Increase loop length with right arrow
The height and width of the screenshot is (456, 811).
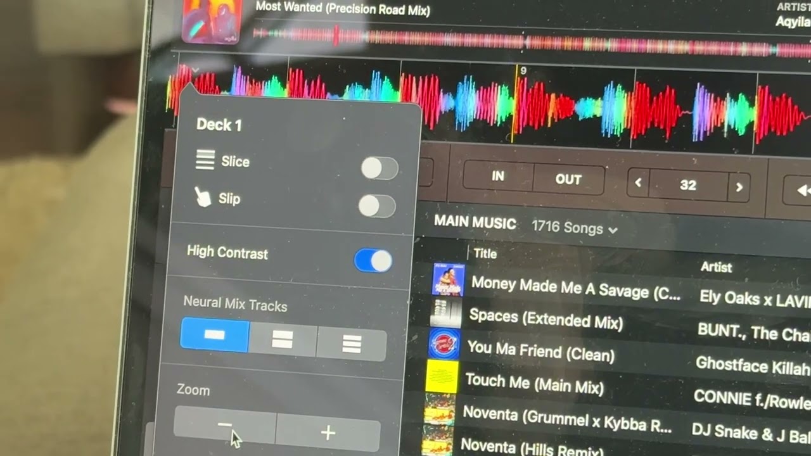tap(738, 187)
